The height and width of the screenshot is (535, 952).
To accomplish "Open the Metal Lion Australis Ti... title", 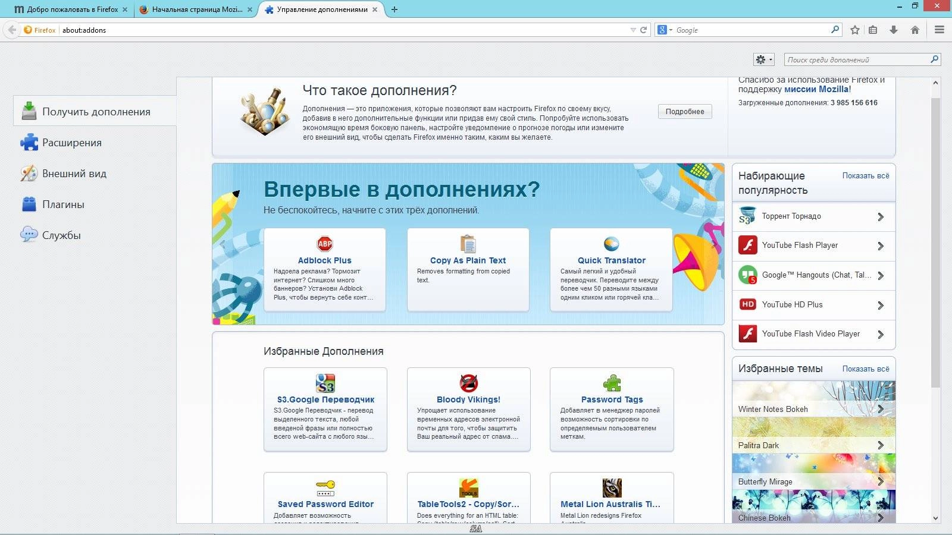I will pyautogui.click(x=610, y=504).
